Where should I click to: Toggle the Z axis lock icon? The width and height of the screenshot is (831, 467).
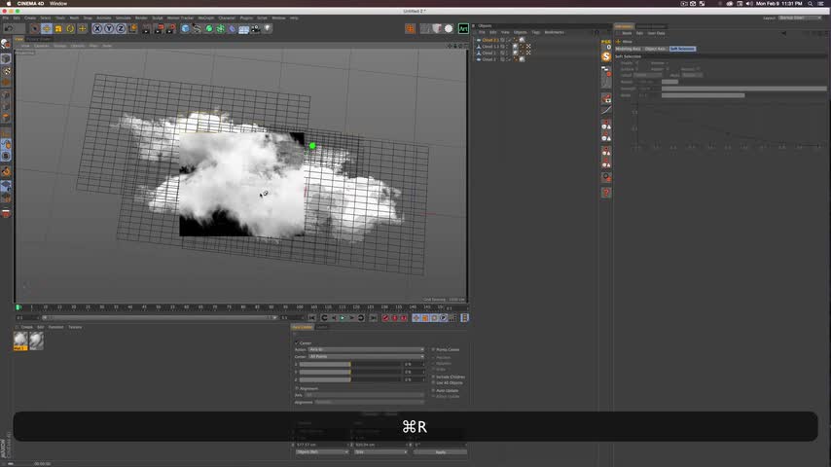click(x=120, y=29)
